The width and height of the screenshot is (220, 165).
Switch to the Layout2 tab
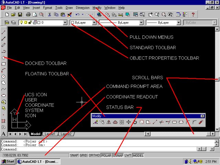[66, 134]
